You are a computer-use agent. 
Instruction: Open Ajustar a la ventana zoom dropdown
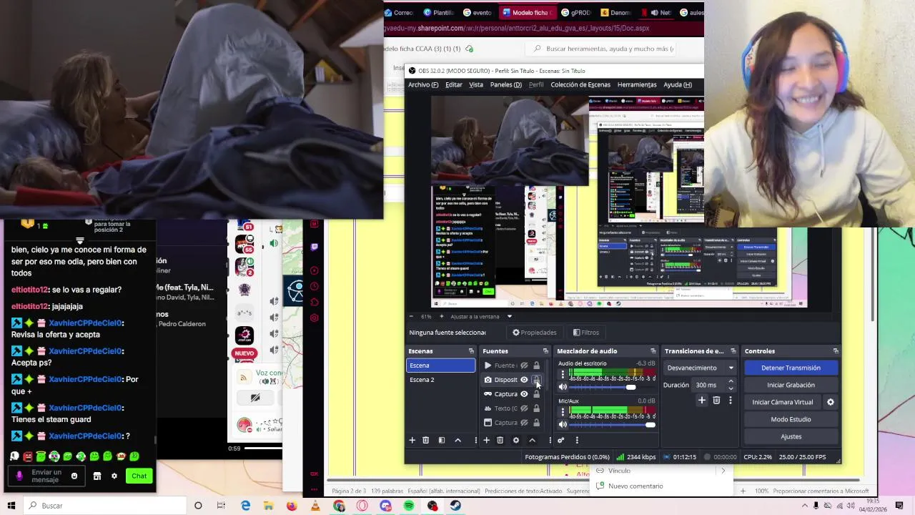(509, 316)
